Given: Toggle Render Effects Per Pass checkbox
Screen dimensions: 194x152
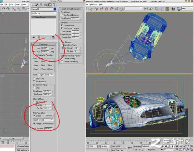Looking at the screenshot, I should point(34,124).
